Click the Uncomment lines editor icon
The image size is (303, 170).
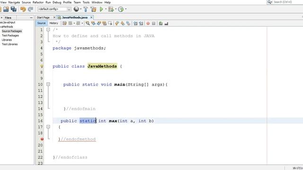point(166,23)
